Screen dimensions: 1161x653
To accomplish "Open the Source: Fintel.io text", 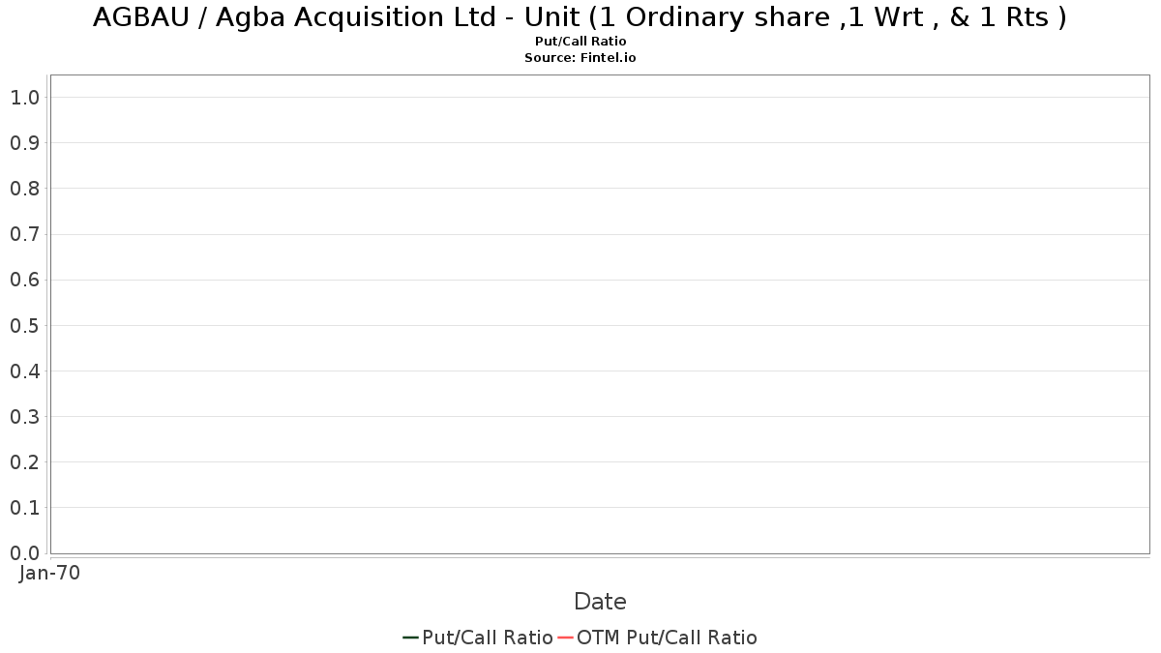I will point(580,57).
